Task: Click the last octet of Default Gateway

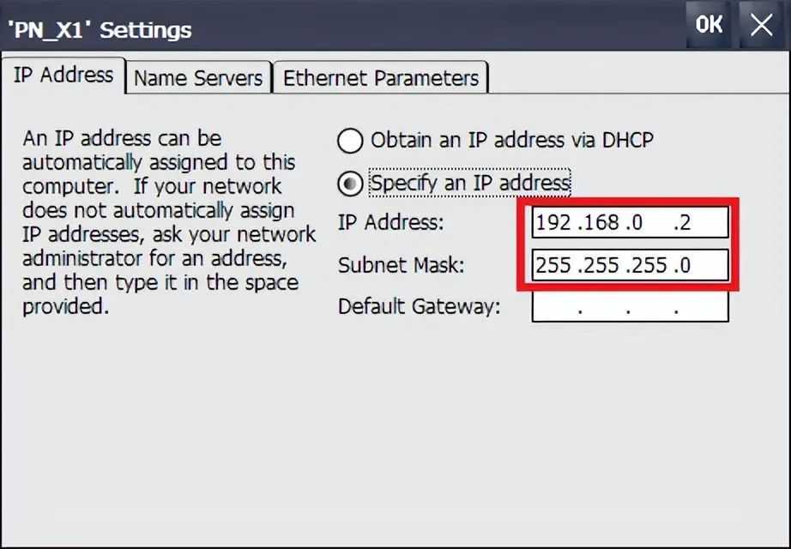Action: pos(703,306)
